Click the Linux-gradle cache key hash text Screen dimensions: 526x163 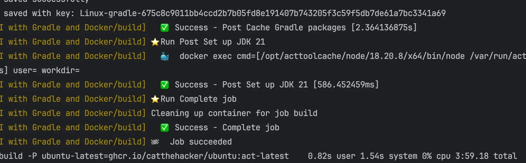point(263,13)
